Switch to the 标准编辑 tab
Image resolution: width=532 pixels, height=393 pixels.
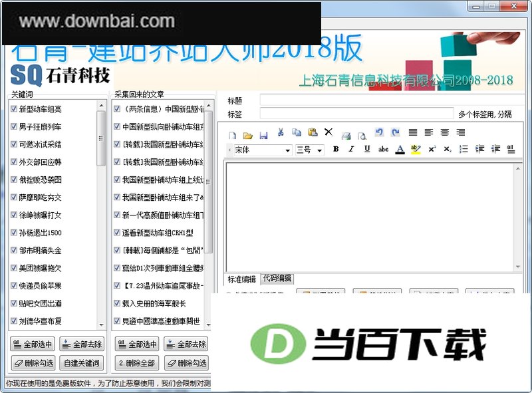tap(241, 279)
